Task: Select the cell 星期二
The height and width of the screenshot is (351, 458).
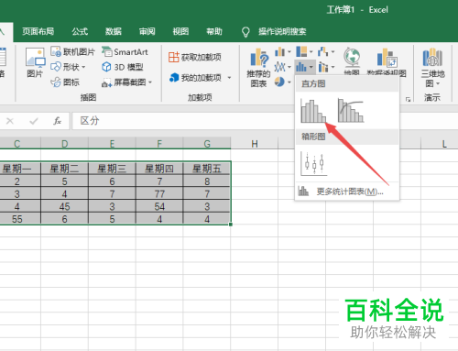Action: (x=64, y=169)
